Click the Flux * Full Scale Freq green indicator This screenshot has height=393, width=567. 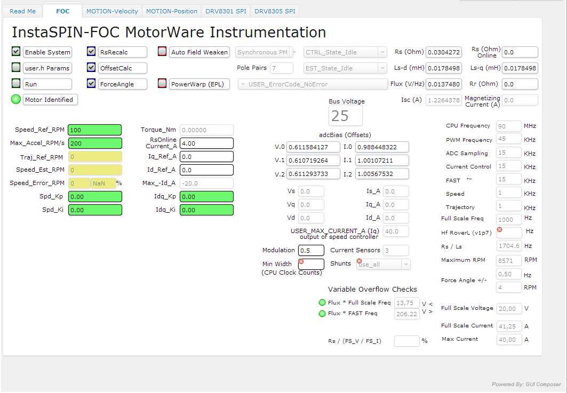[322, 302]
